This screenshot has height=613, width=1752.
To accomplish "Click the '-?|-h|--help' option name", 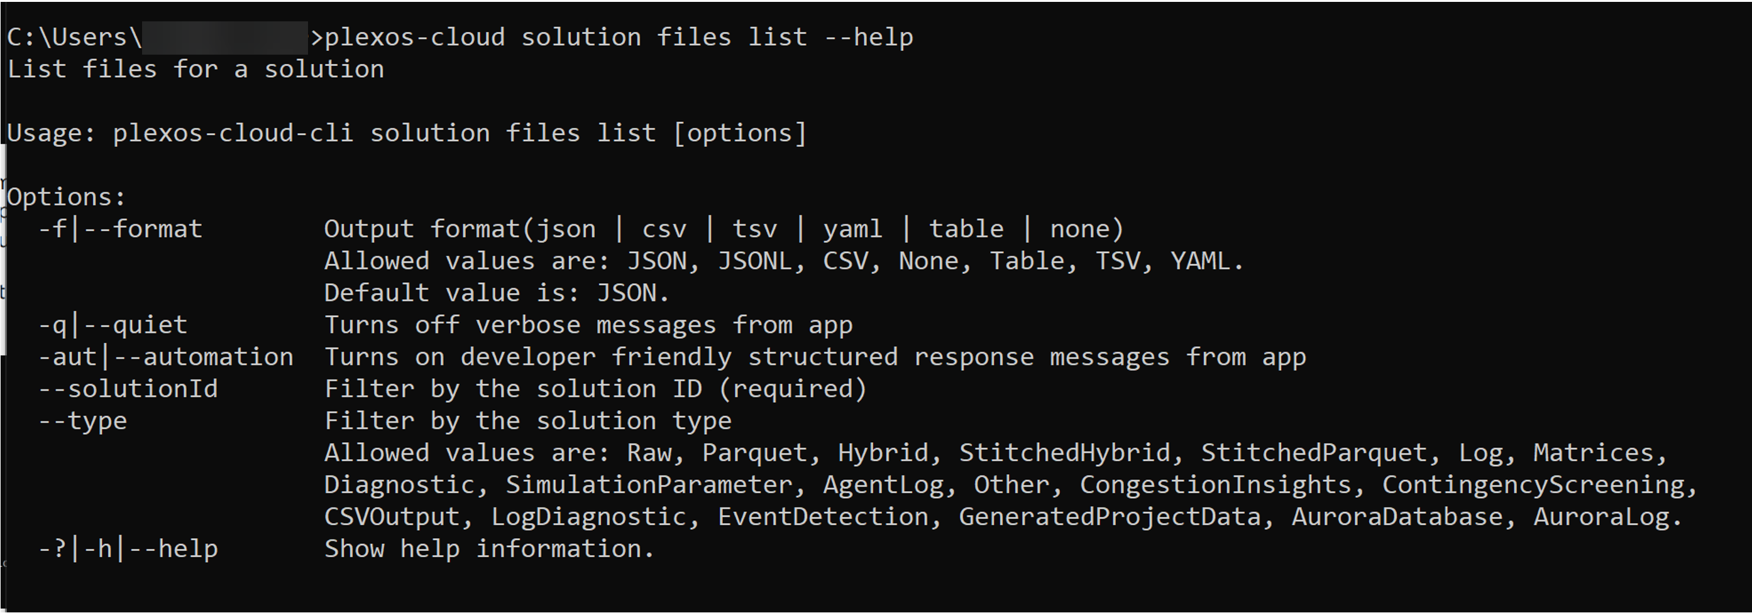I will (128, 548).
